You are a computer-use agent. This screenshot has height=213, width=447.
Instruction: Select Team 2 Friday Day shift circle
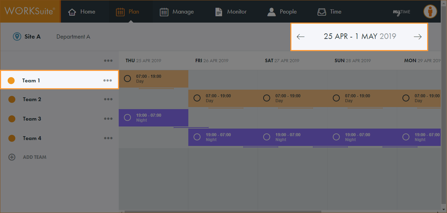click(x=197, y=98)
